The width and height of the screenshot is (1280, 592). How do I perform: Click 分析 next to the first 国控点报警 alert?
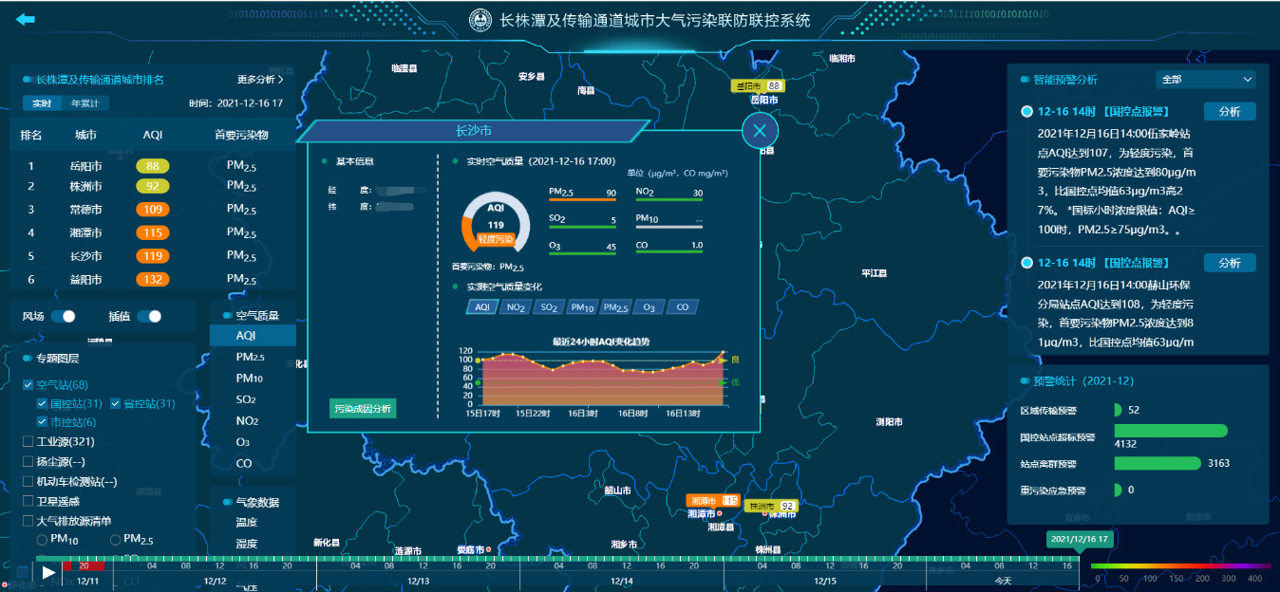click(1230, 110)
